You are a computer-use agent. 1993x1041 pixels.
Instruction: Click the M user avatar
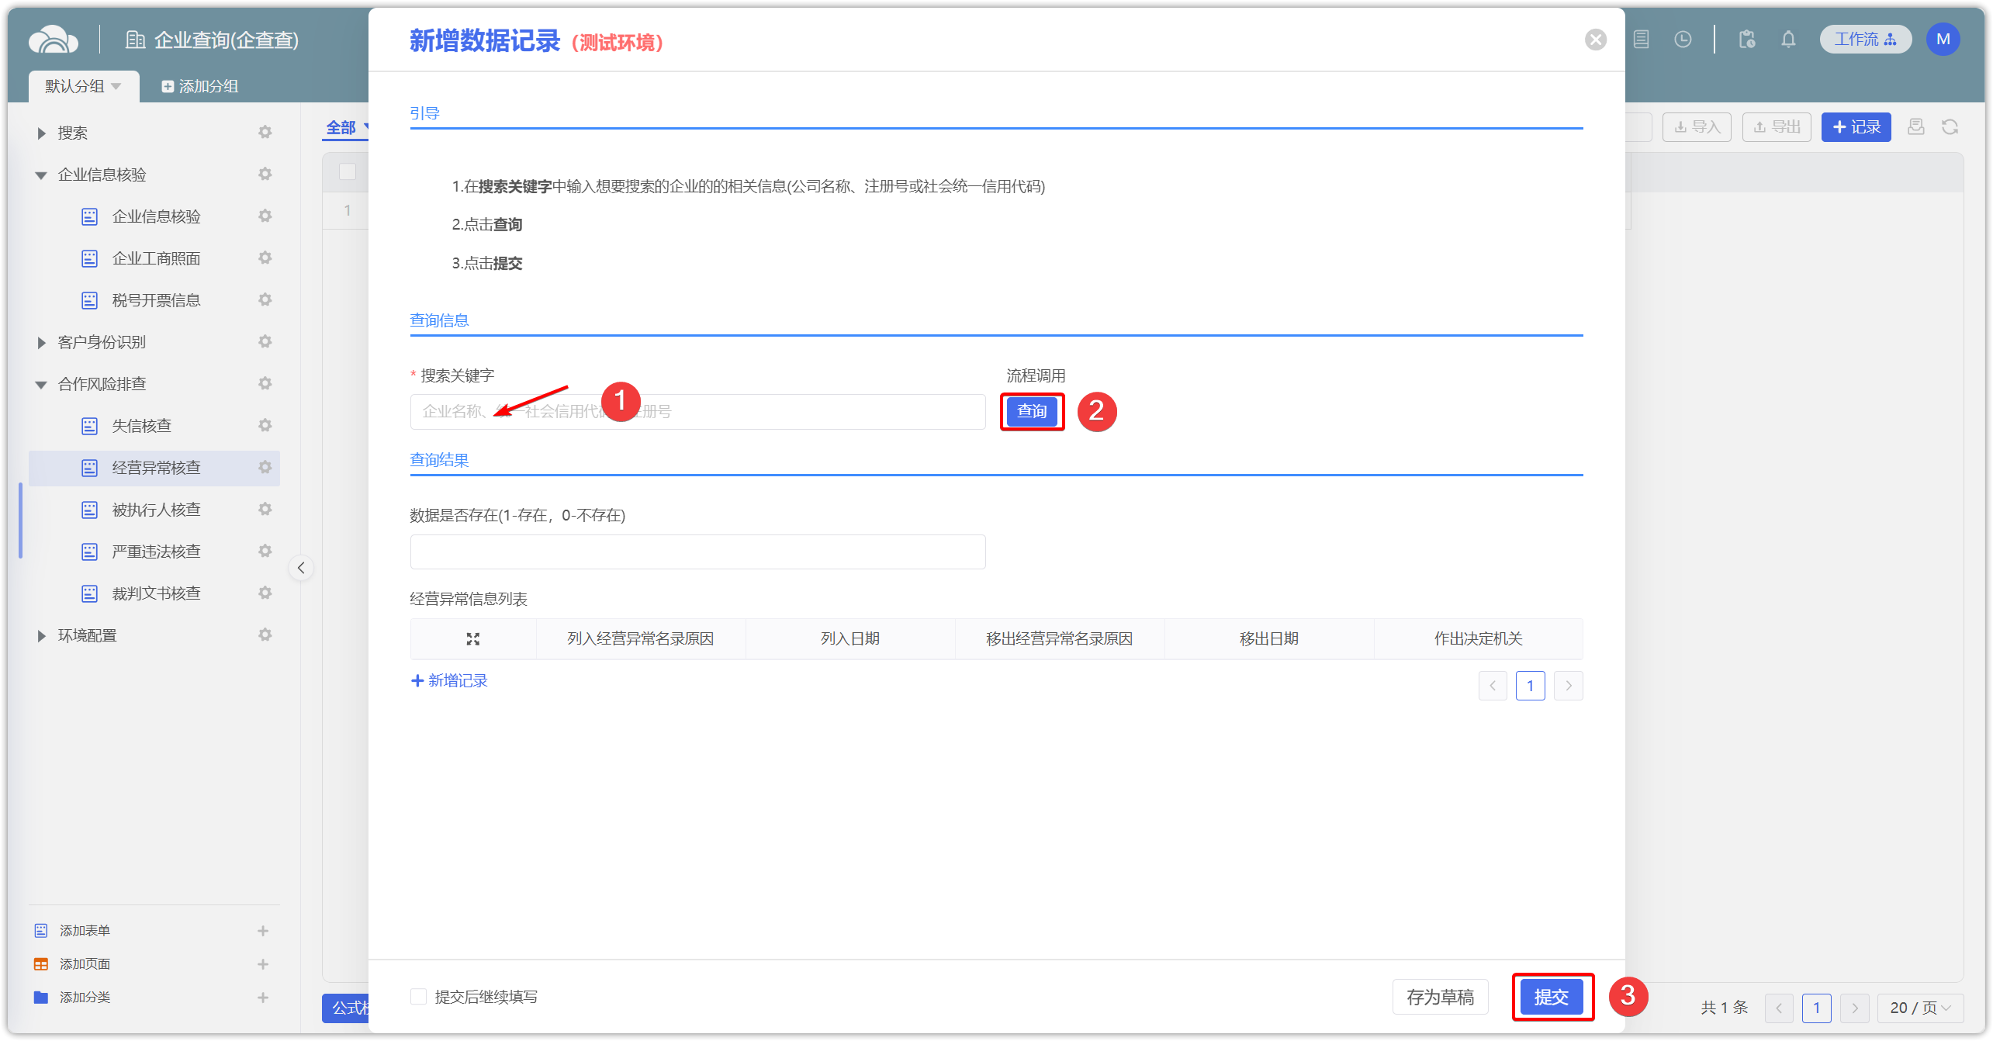(1943, 39)
